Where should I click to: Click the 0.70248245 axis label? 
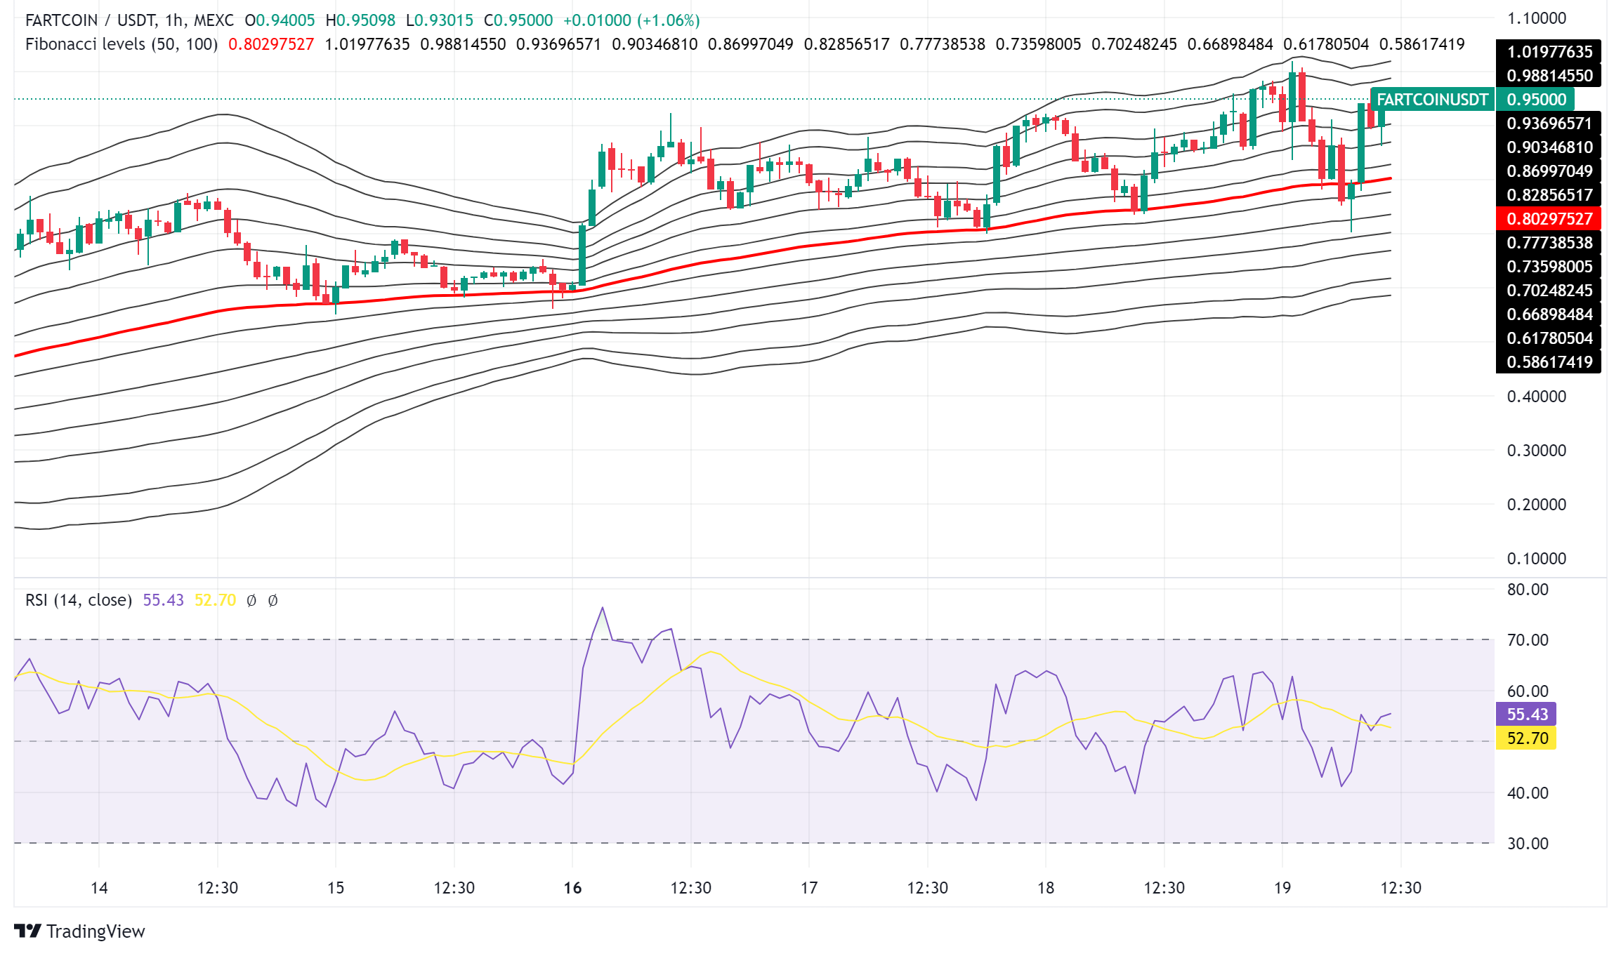(1549, 290)
